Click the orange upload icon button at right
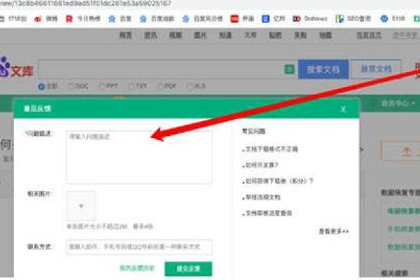Screen dimensions: 420x280 (407, 152)
